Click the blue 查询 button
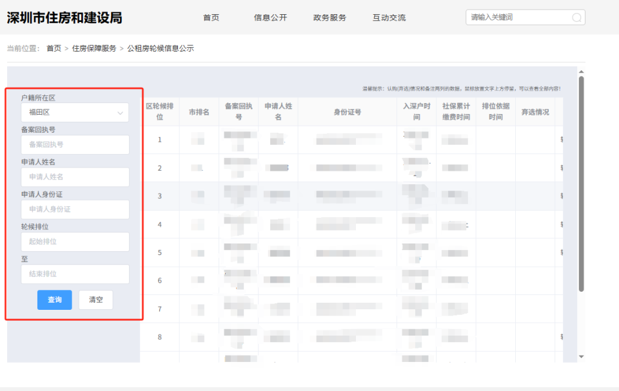Screen dimensions: 619x391 (54, 300)
